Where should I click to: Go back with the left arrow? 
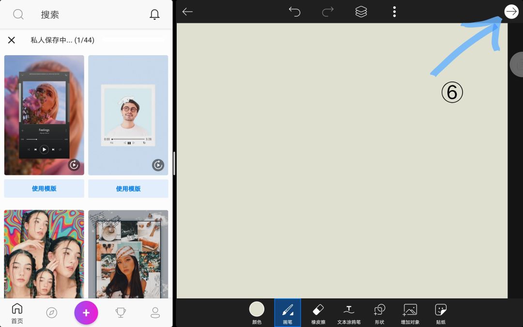click(187, 12)
